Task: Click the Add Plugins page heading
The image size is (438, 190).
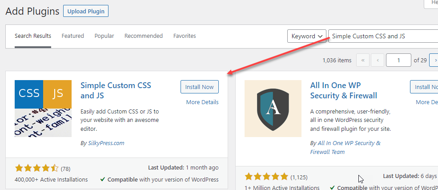Action: point(32,12)
